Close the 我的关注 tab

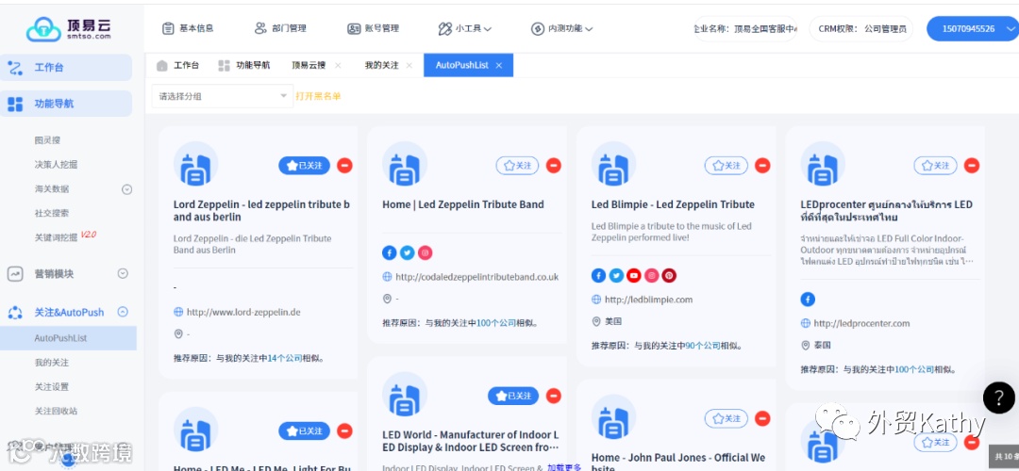[x=409, y=66]
